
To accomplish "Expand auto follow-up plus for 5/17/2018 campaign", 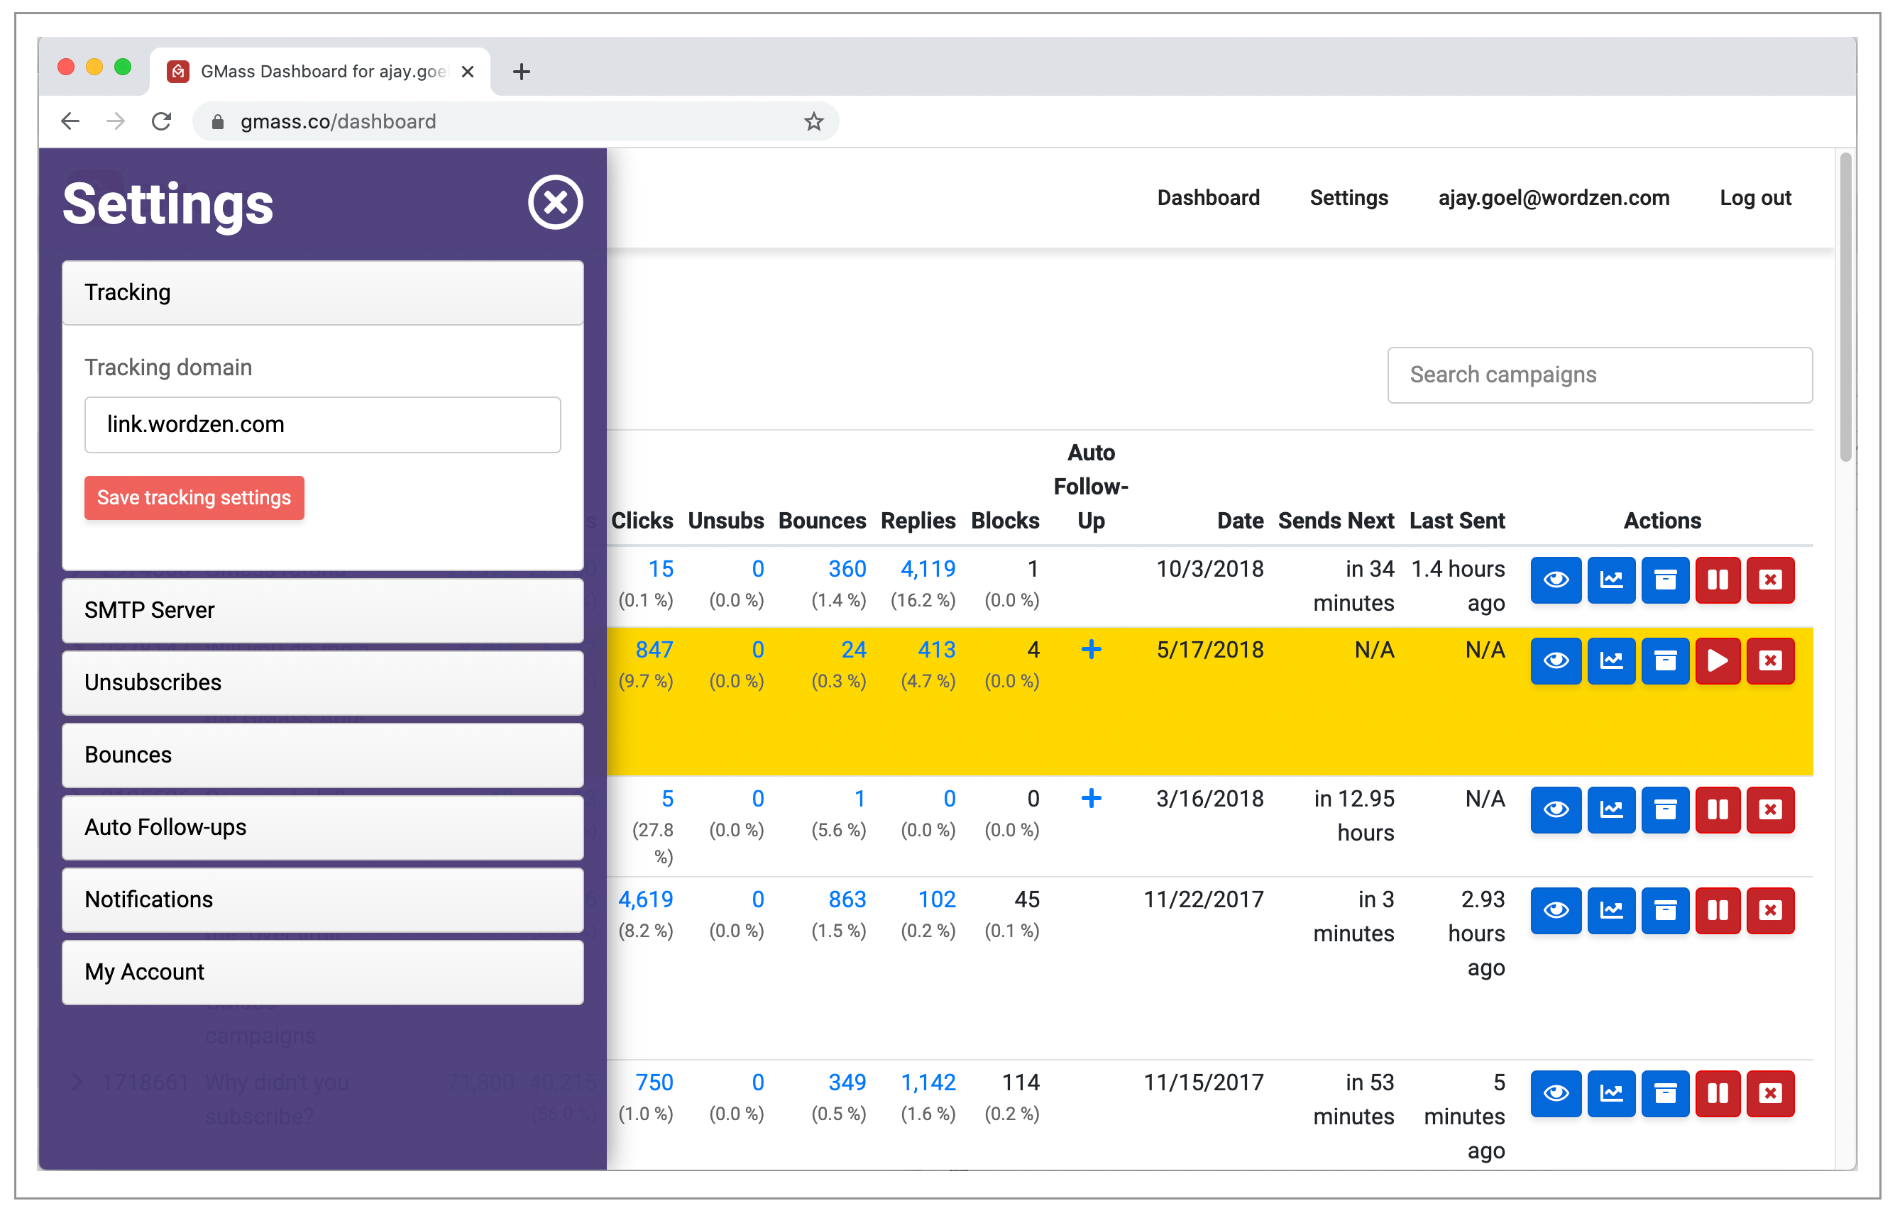I will (x=1090, y=649).
